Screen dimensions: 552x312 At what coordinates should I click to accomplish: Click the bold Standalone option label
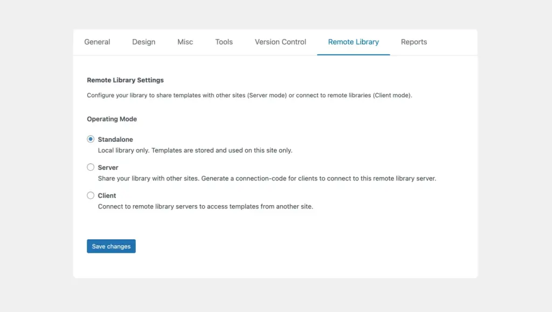point(115,140)
